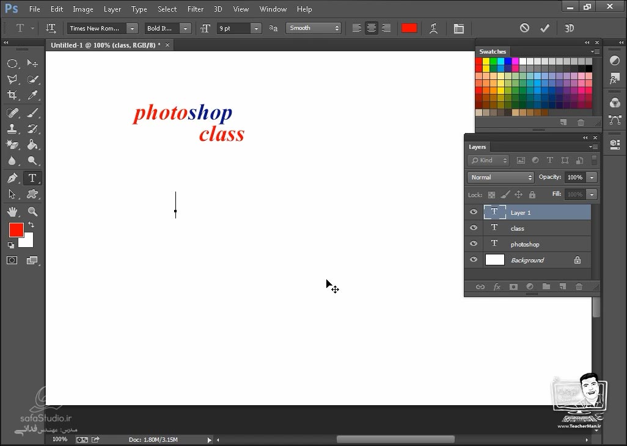Hide the Layer 1 text layer
Screen dimensions: 627x446
(x=474, y=212)
